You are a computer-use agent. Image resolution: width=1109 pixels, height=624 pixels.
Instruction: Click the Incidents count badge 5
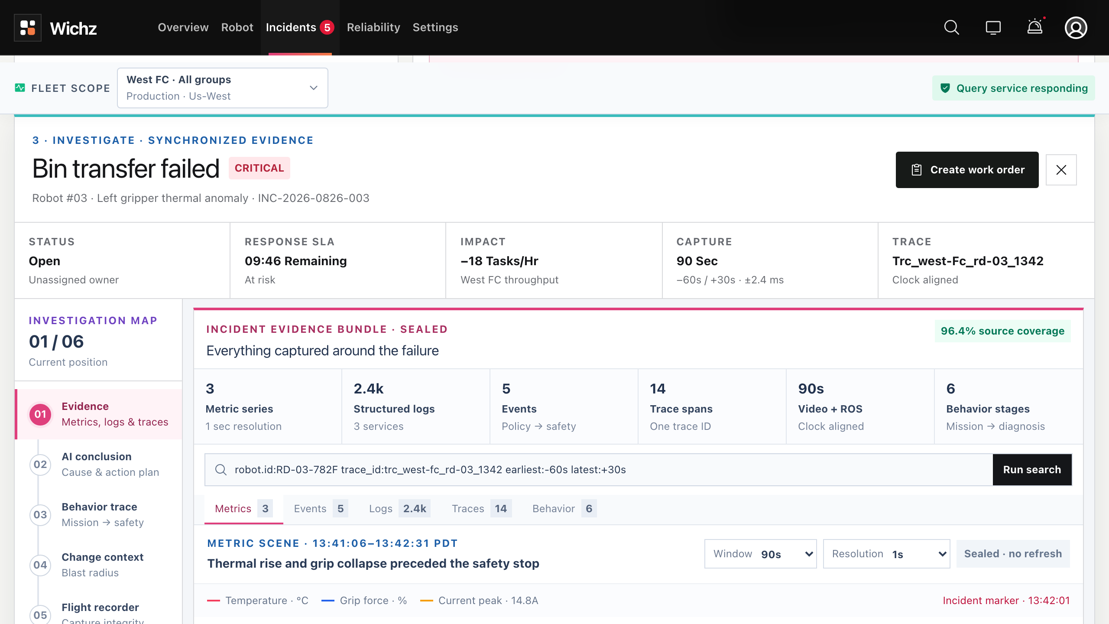coord(327,28)
